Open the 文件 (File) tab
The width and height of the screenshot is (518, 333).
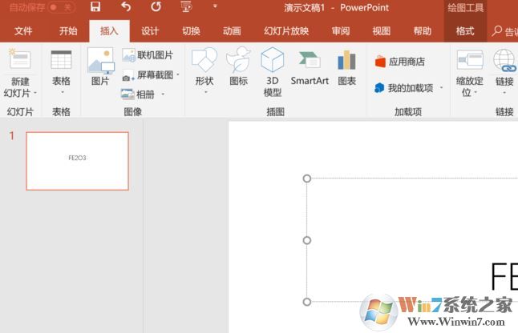[x=23, y=31]
